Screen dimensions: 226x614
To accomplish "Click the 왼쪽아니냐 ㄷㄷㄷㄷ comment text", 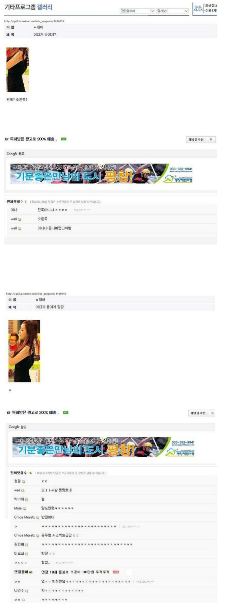I will pyautogui.click(x=52, y=210).
